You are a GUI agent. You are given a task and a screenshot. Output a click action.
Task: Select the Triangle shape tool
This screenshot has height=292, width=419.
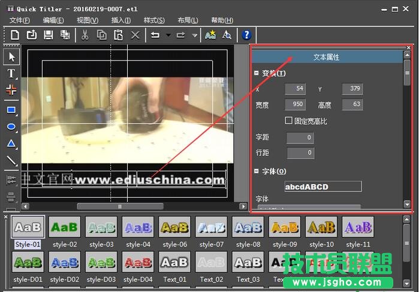[x=11, y=144]
